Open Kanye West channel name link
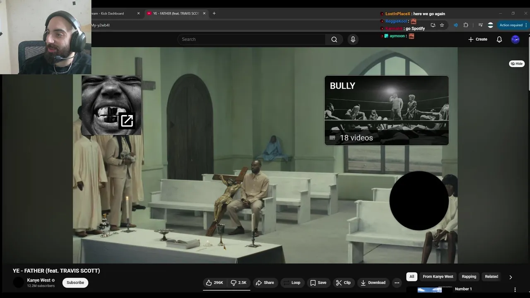 tap(39, 280)
